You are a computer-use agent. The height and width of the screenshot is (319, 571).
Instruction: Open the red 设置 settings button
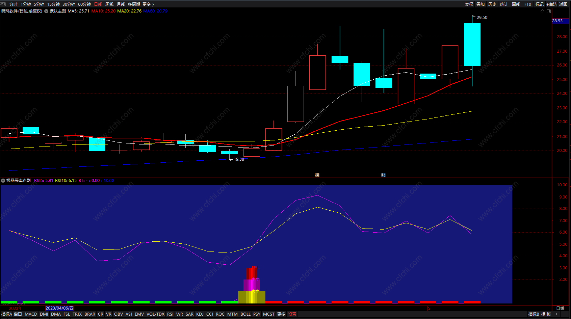(292, 314)
